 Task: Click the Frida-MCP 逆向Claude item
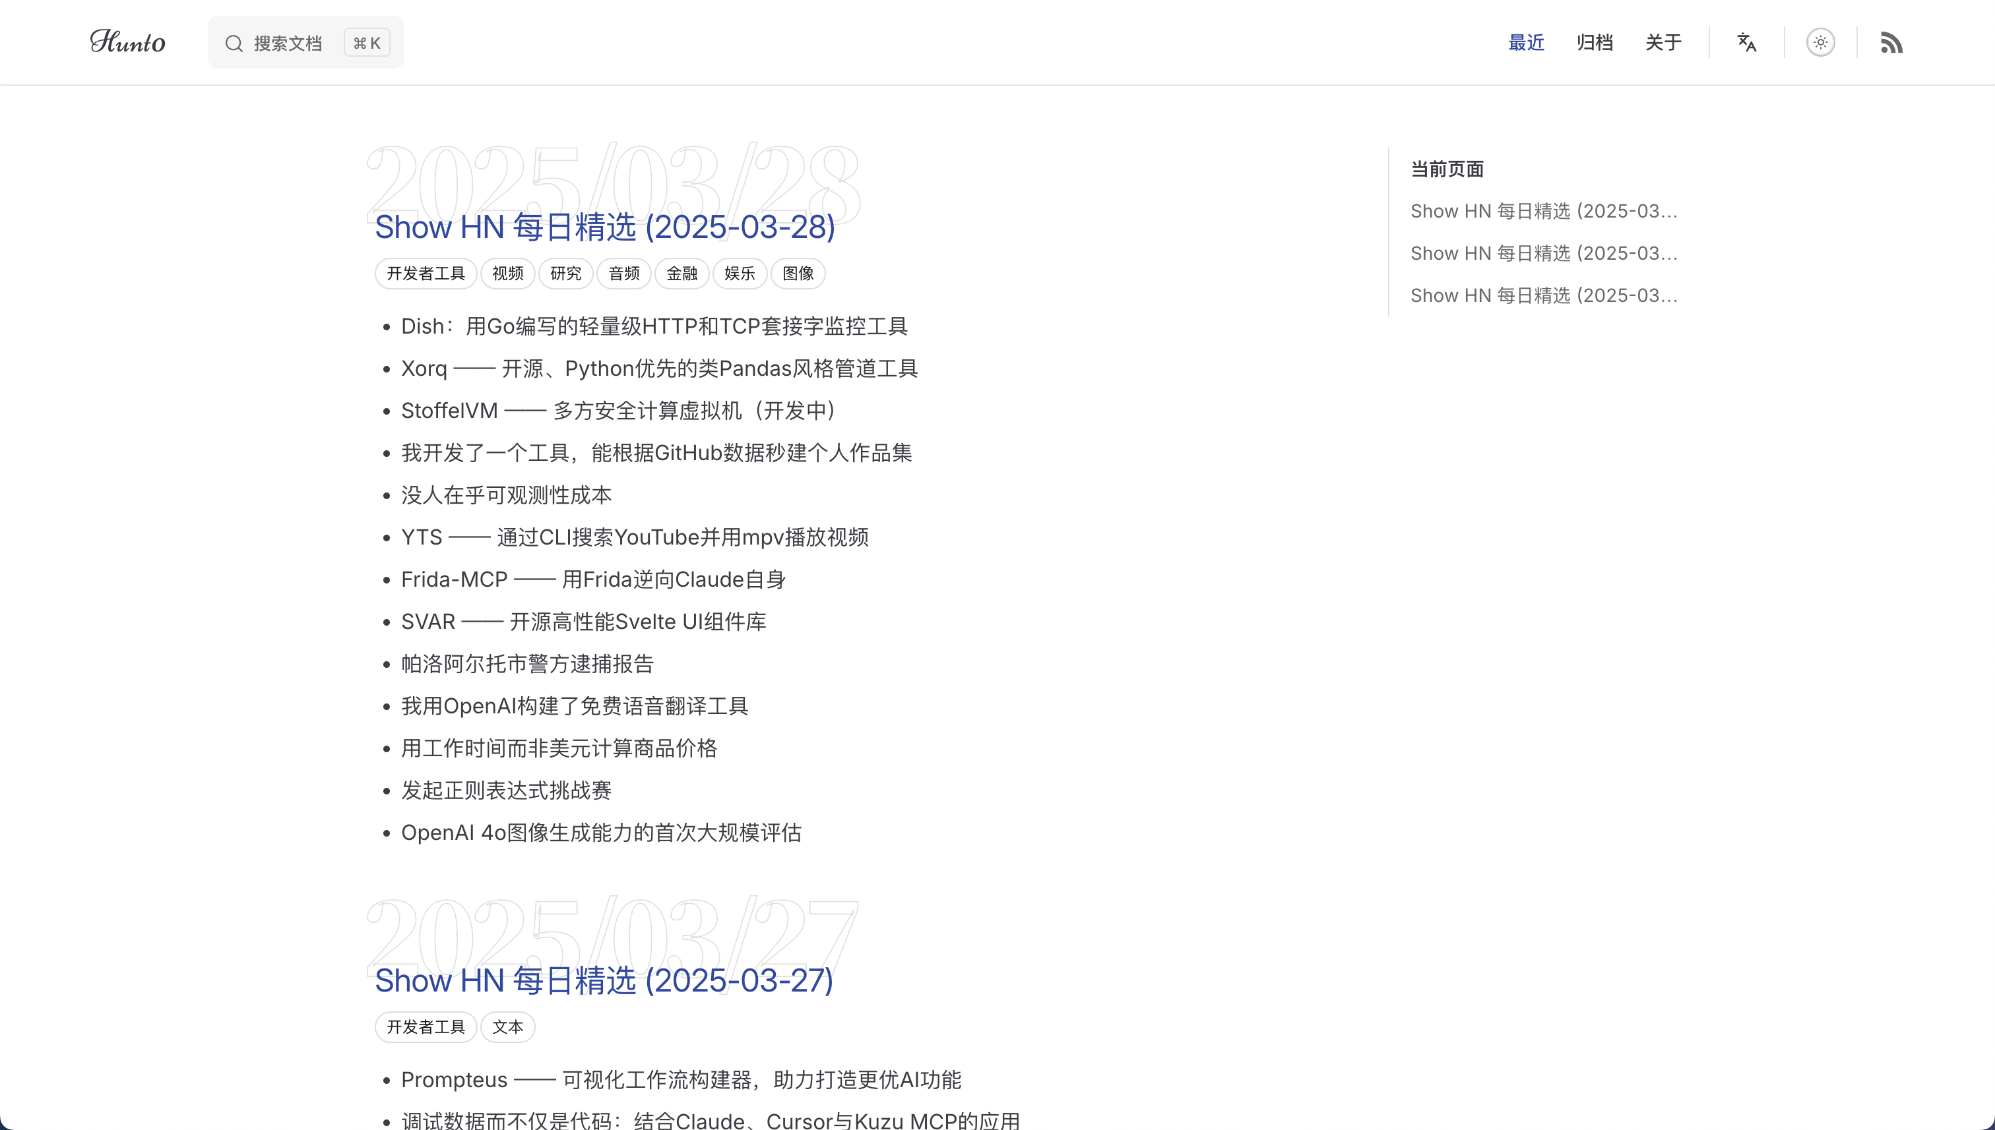[x=593, y=579]
